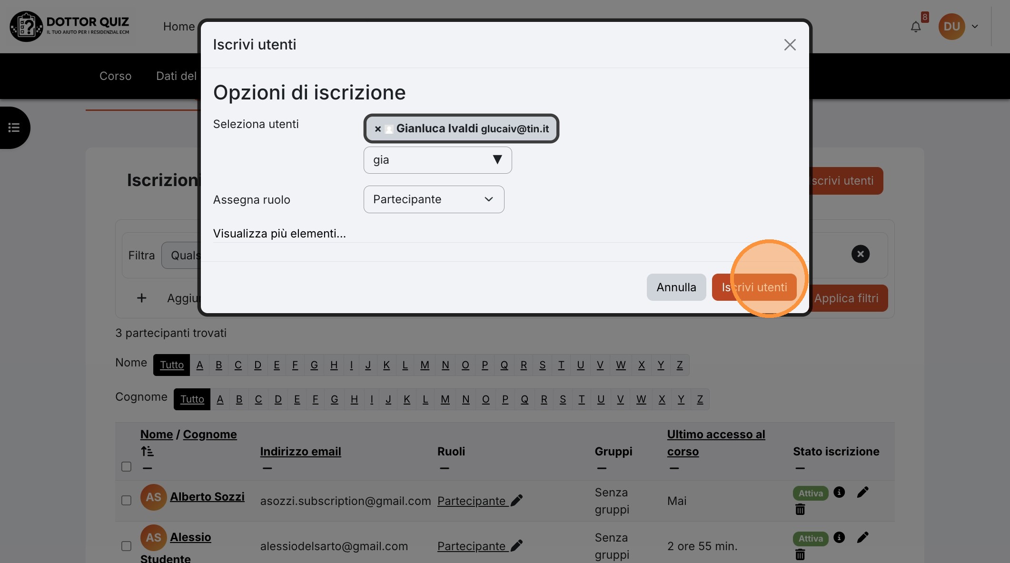Image resolution: width=1010 pixels, height=563 pixels.
Task: Open the notifications bell
Action: (916, 27)
